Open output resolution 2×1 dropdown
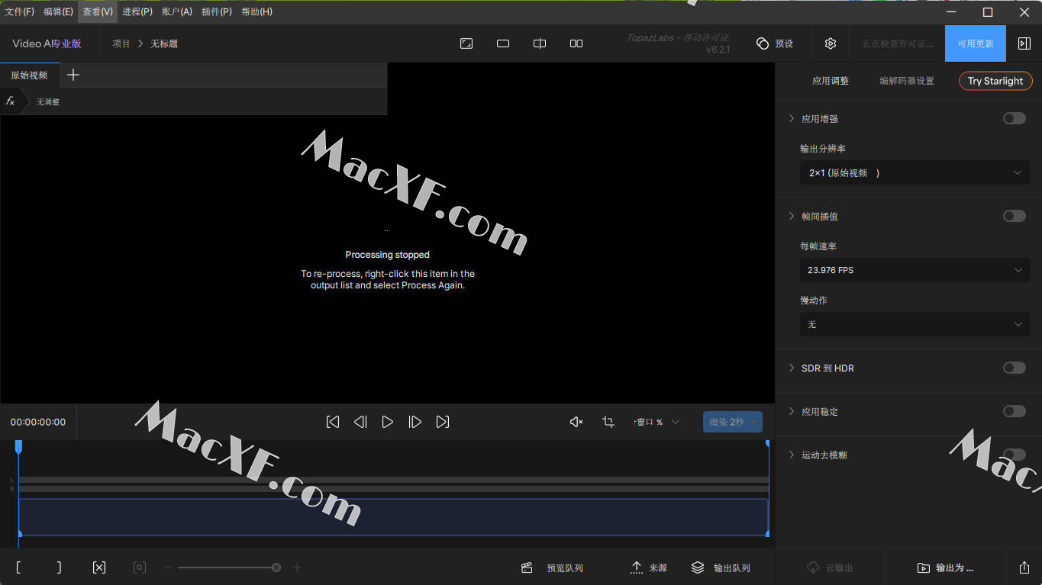This screenshot has width=1042, height=585. pyautogui.click(x=915, y=172)
